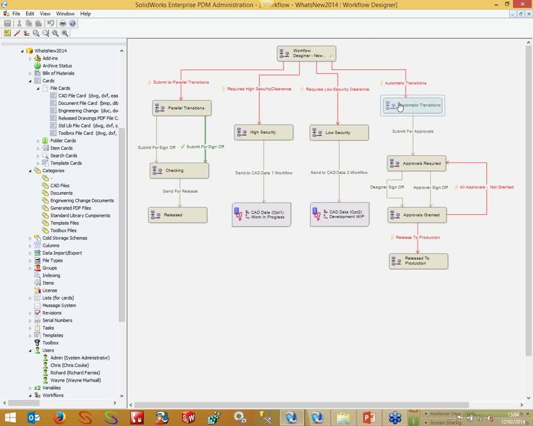Open the Window menu
Image resolution: width=533 pixels, height=426 pixels.
pyautogui.click(x=66, y=14)
